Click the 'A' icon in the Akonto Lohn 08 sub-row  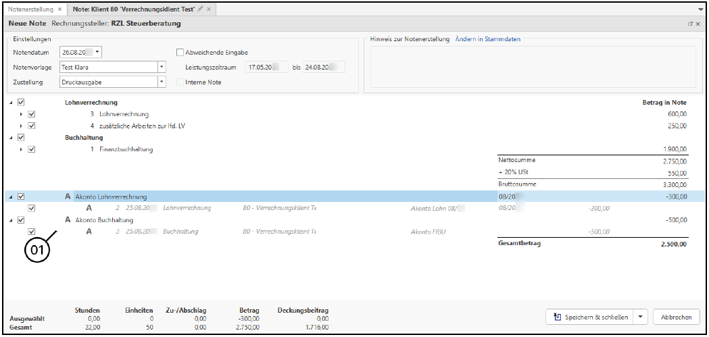pos(89,208)
